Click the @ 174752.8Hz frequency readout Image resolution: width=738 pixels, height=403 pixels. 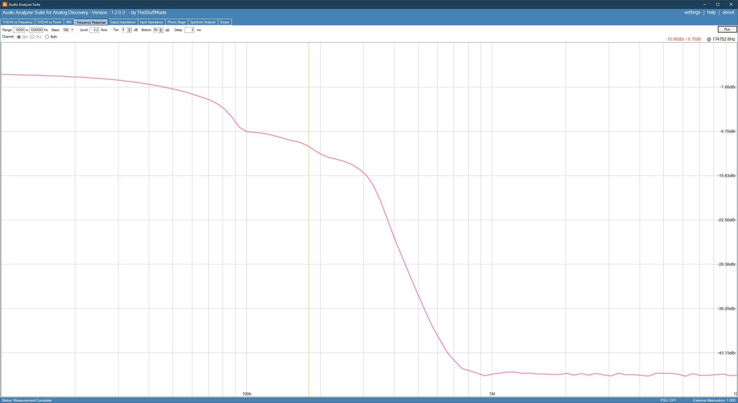coord(721,39)
